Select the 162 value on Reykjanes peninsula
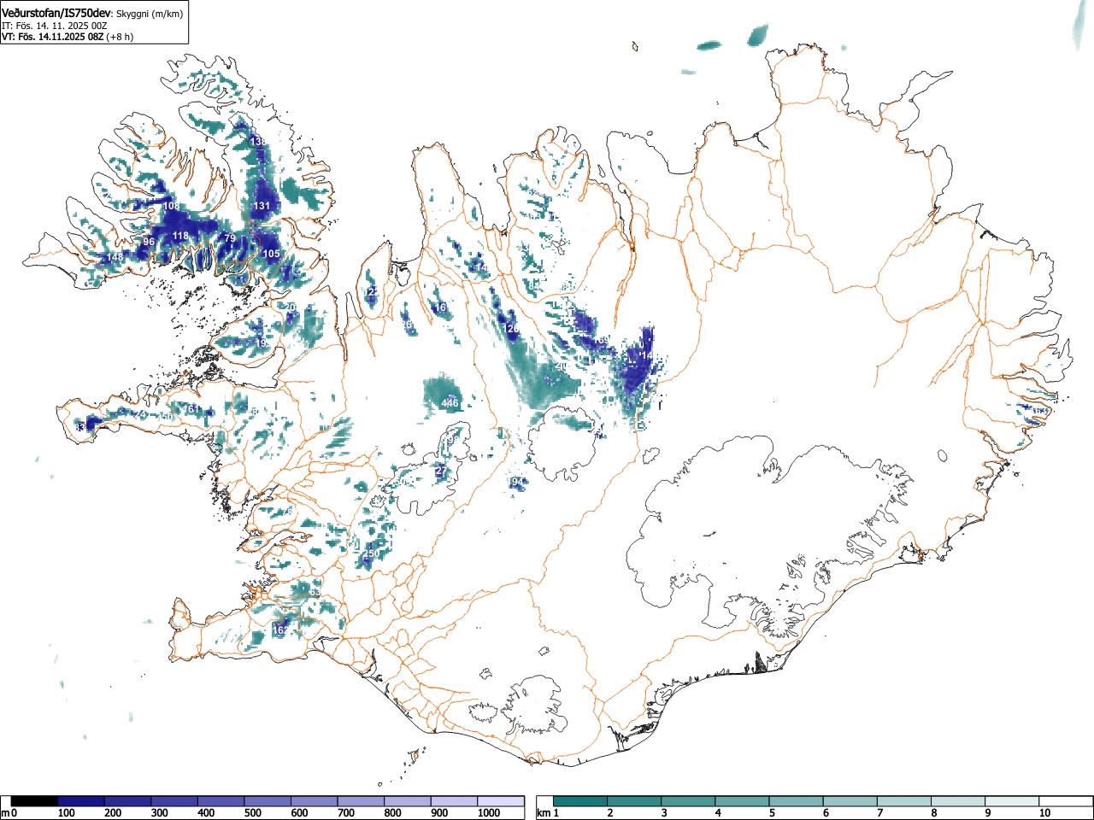Screen dimensions: 1094x820 (280, 630)
